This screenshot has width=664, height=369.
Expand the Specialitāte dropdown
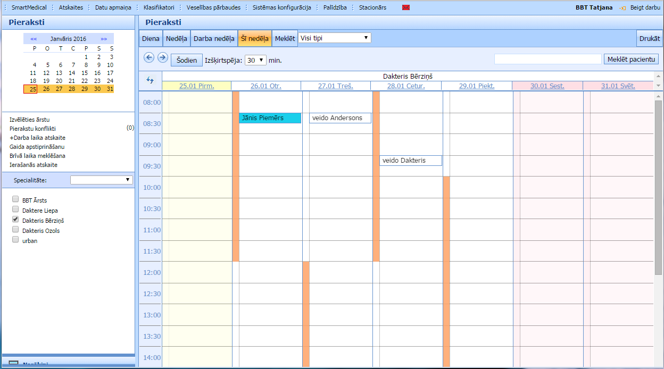tap(101, 180)
